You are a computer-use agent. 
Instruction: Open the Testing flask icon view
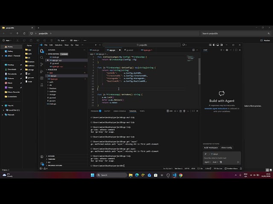[42, 85]
